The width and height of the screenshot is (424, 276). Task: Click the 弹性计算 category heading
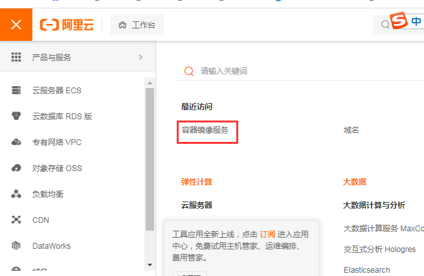(197, 181)
